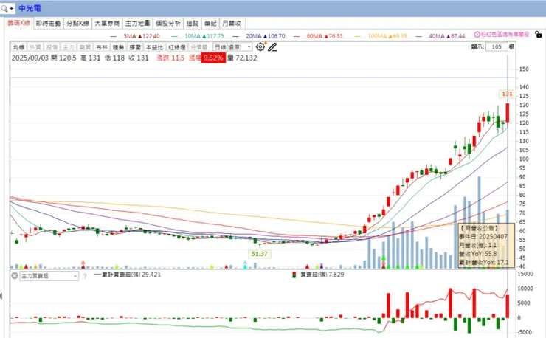
Task: Open the 大單券商 tab
Action: [107, 24]
